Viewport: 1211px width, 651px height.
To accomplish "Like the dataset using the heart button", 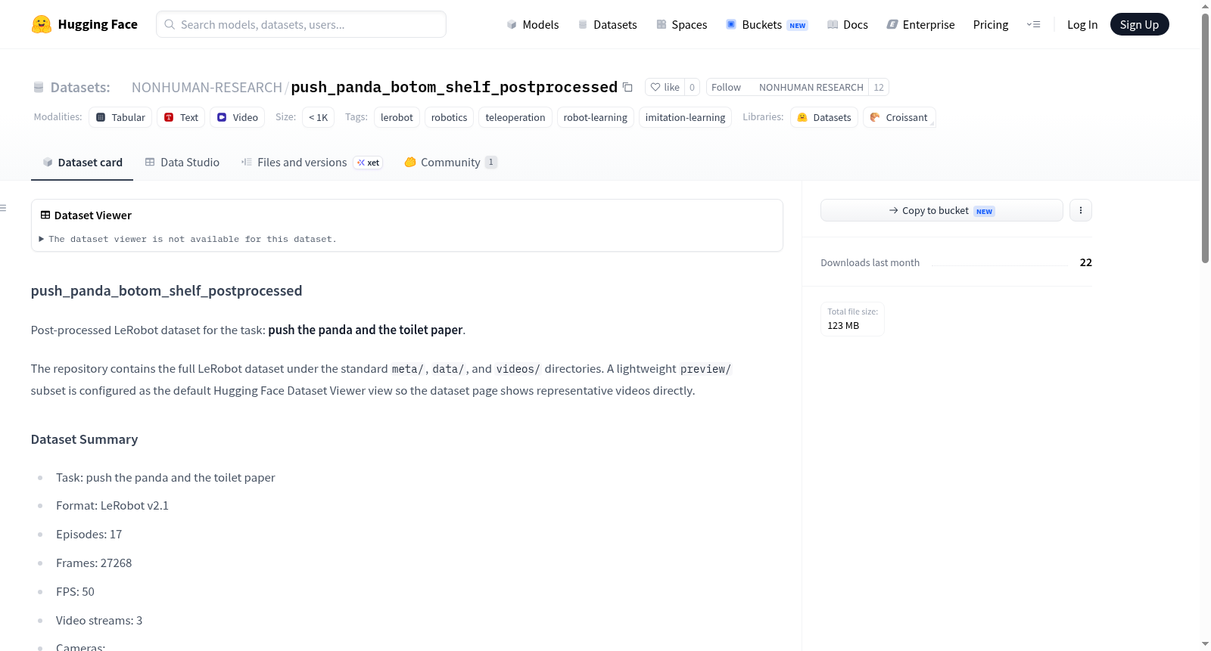I will (x=665, y=87).
